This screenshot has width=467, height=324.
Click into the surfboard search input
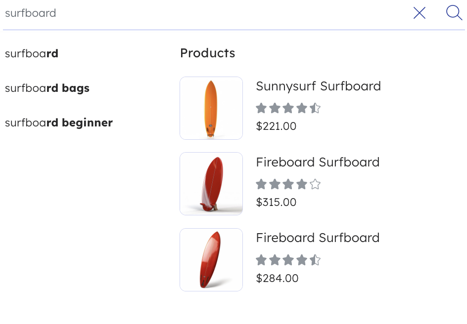click(x=198, y=13)
